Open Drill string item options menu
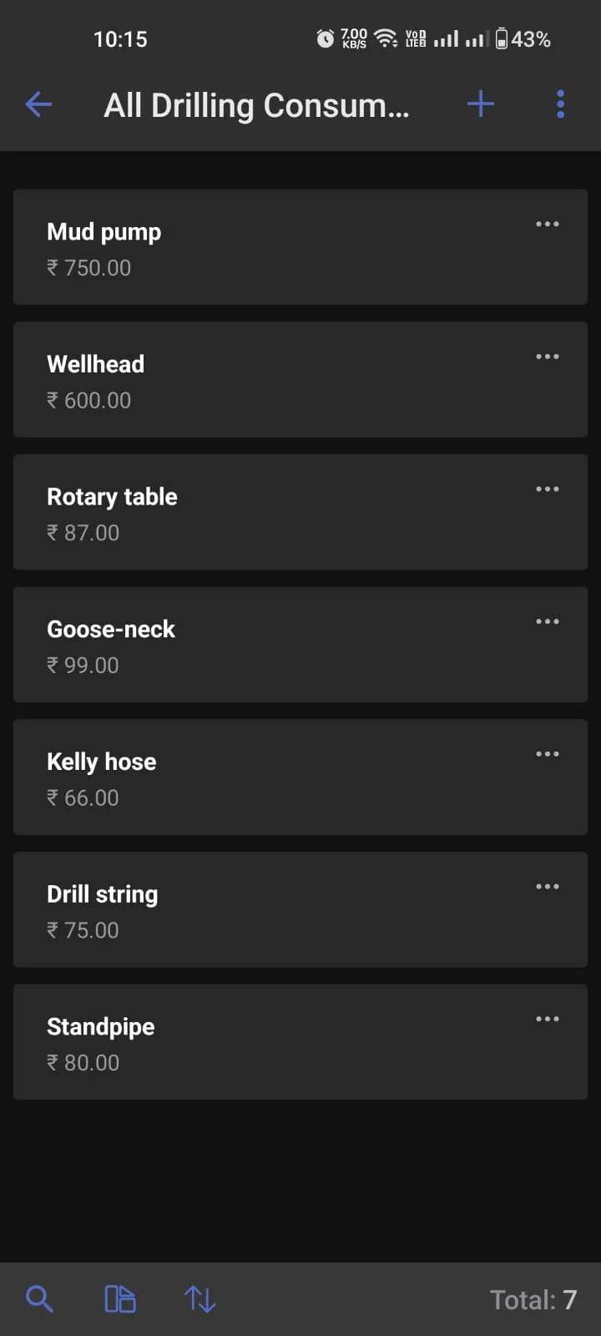The image size is (601, 1336). [x=548, y=887]
